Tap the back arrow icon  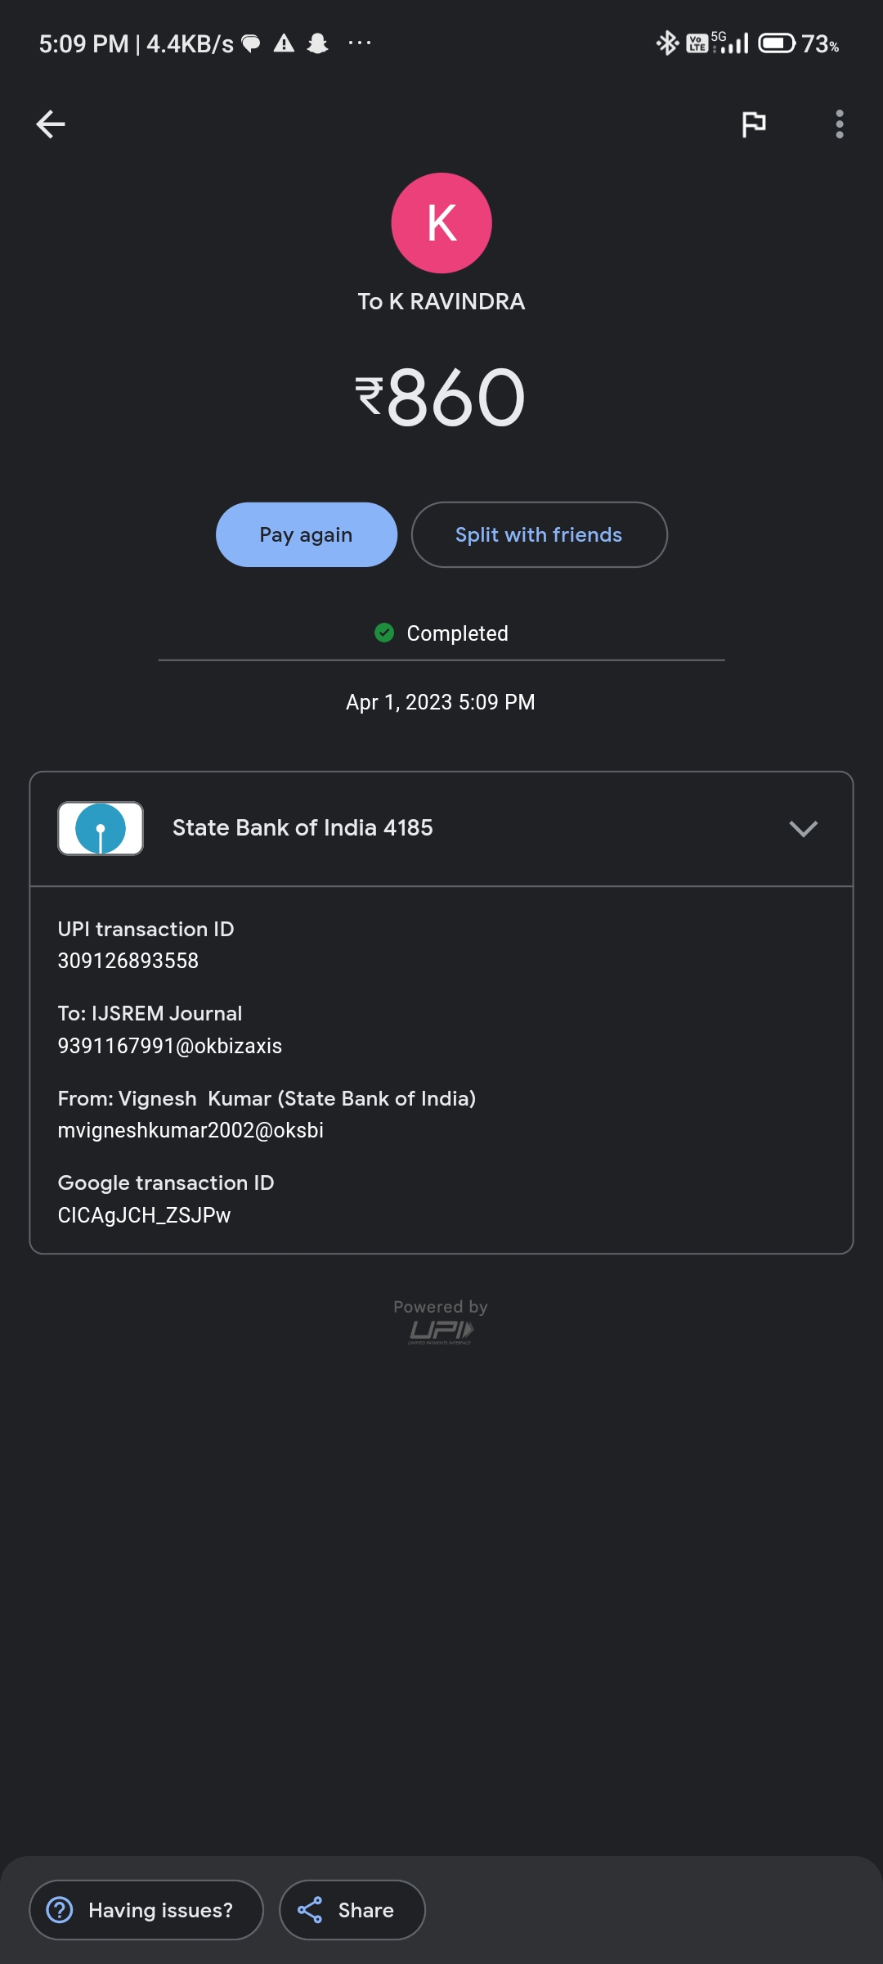coord(51,124)
